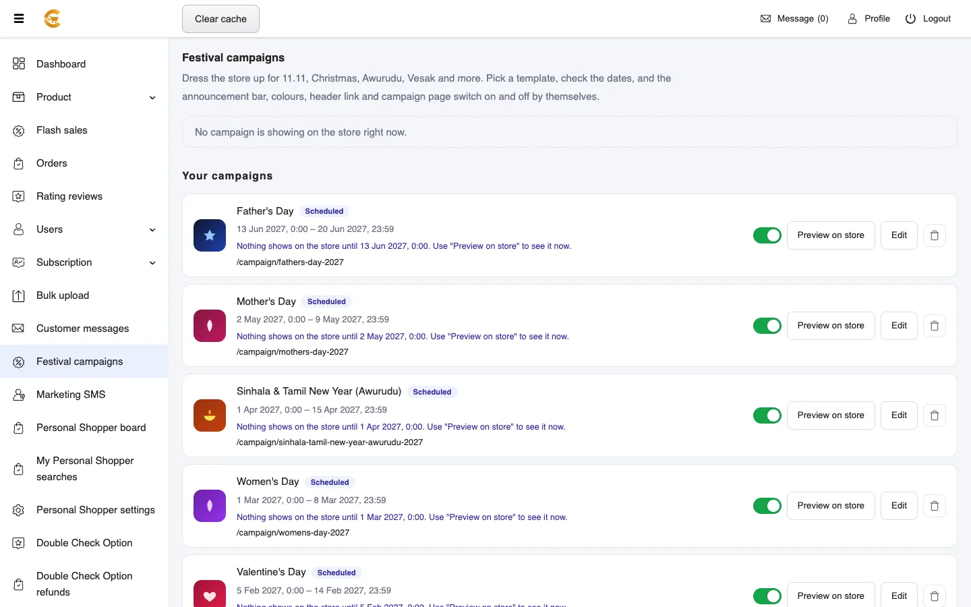Open My Personal Shopper searches
The width and height of the screenshot is (971, 607).
click(84, 469)
